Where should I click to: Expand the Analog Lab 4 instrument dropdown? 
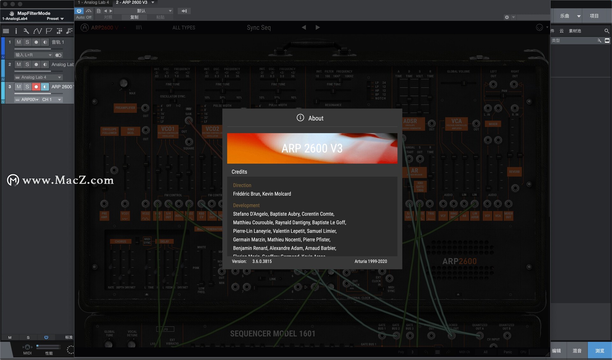pos(60,77)
